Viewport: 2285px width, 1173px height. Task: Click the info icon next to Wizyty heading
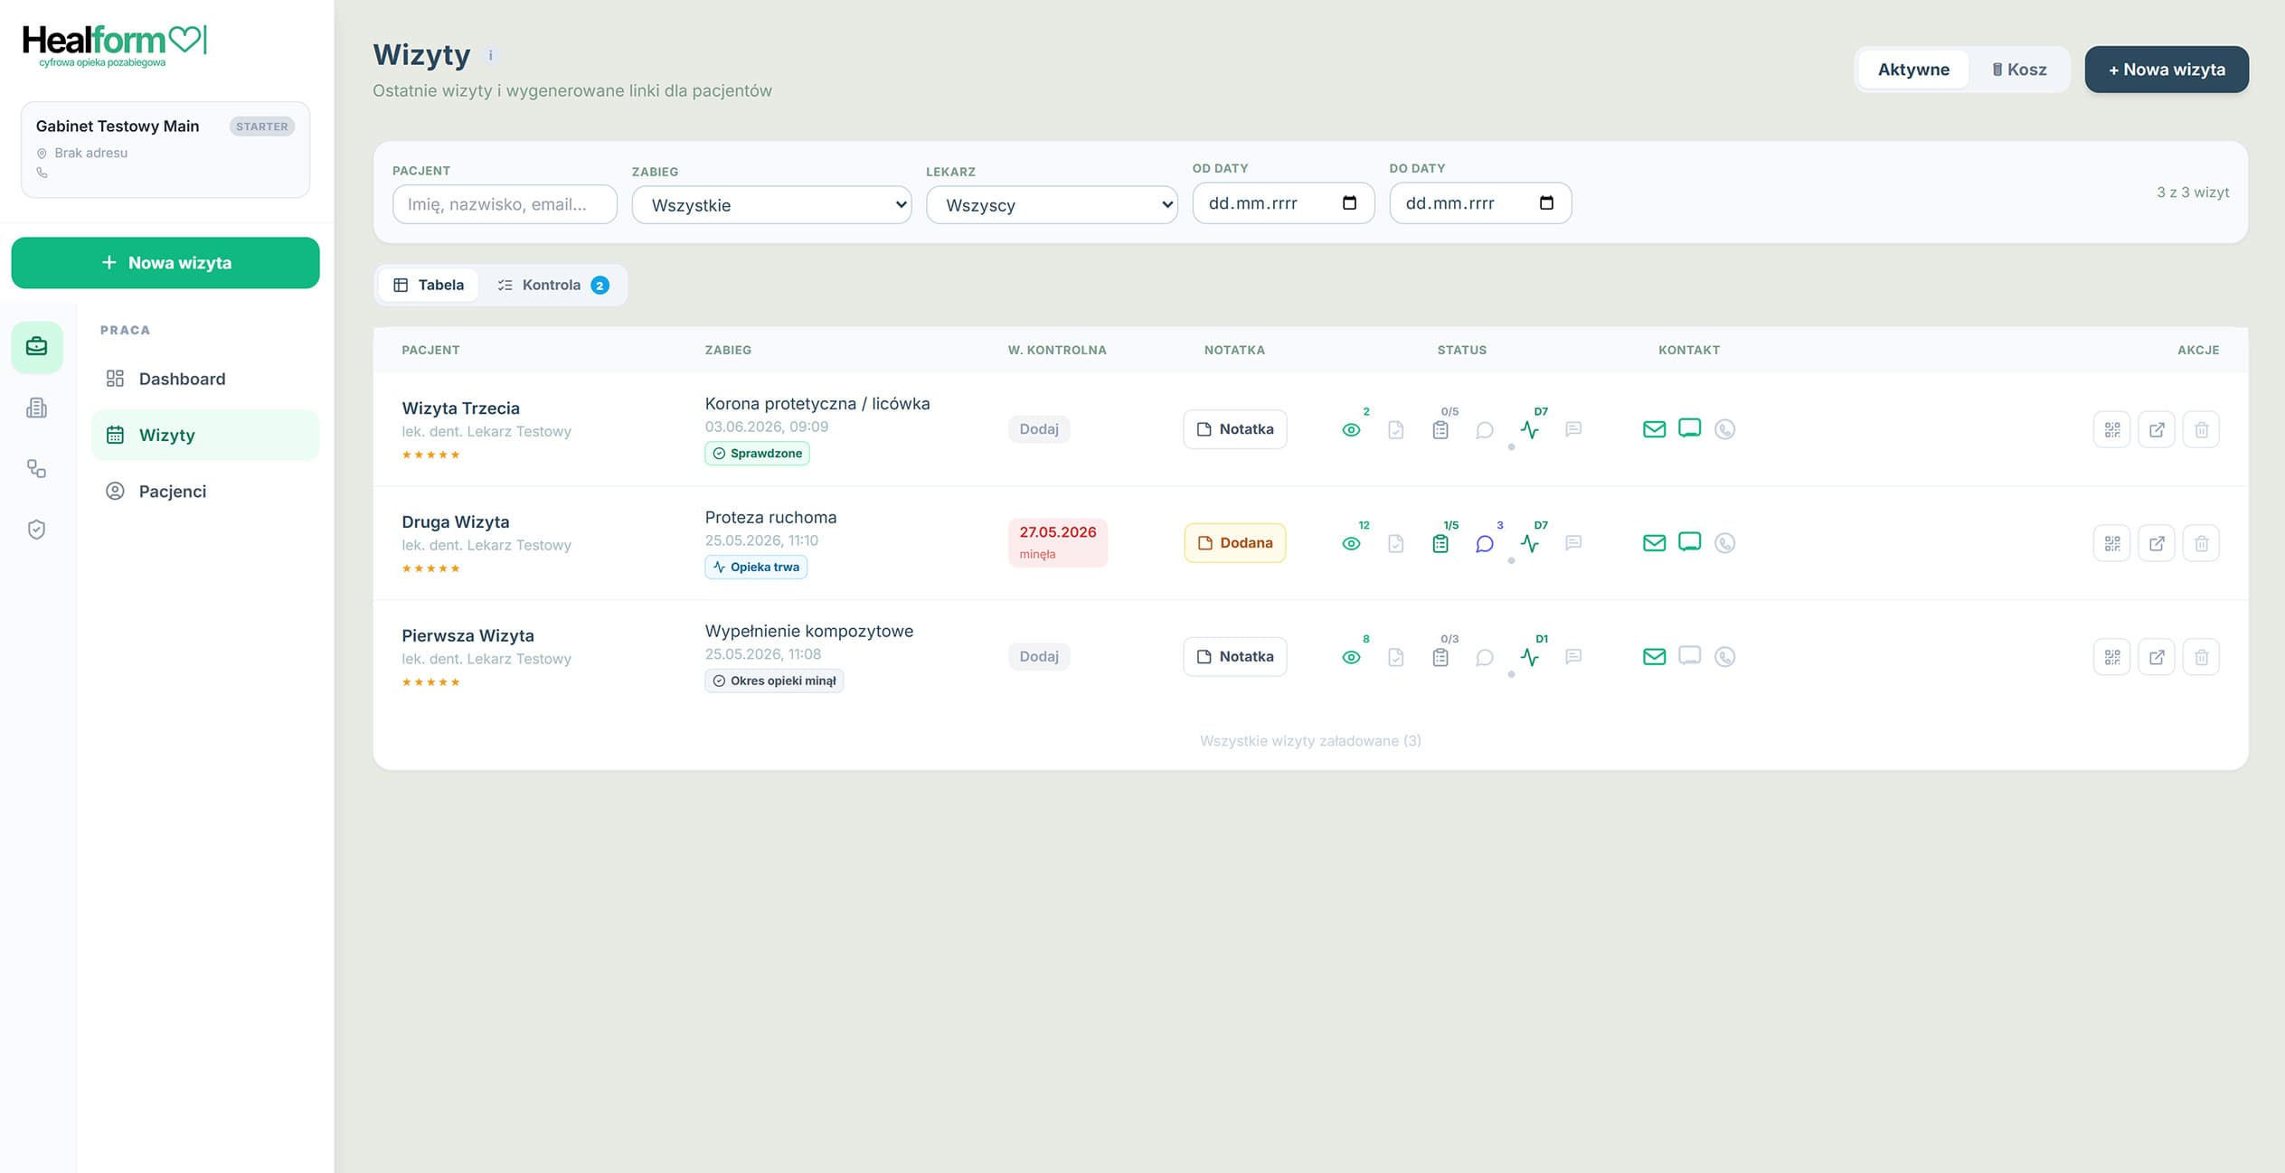click(x=491, y=55)
